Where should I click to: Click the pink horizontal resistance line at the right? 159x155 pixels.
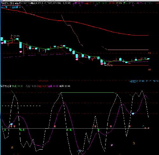pos(128,50)
